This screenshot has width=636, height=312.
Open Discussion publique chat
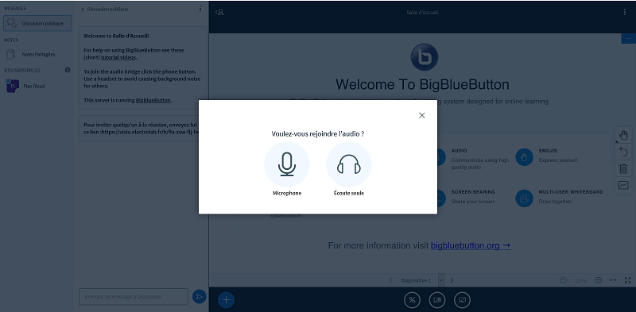coord(37,24)
